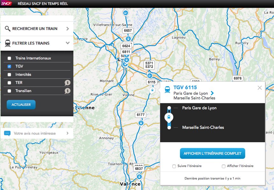This screenshot has height=190, width=274.
Task: Click selected train 6115 marker on map
Action: pyautogui.click(x=152, y=90)
